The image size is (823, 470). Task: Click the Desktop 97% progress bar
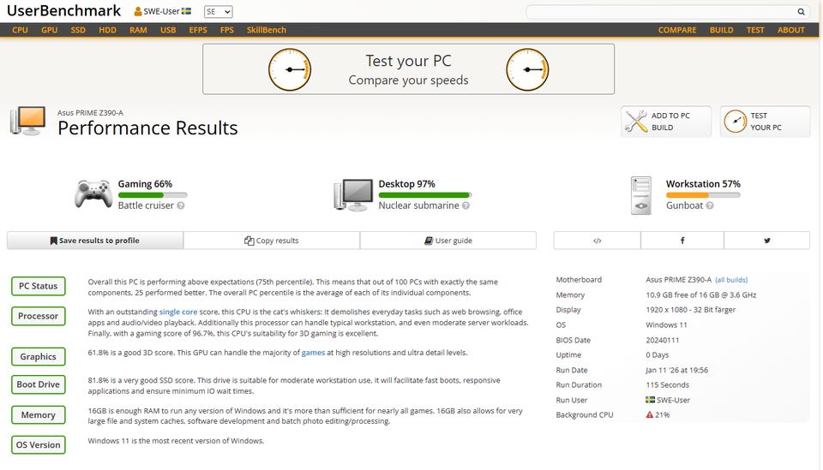[425, 195]
